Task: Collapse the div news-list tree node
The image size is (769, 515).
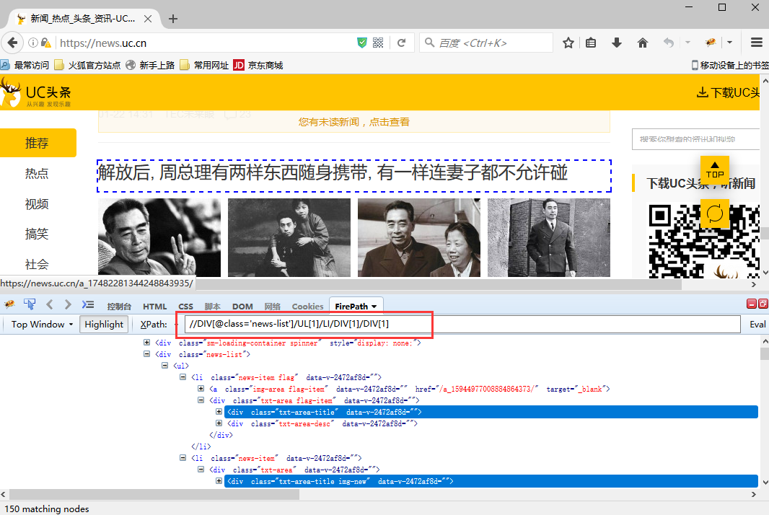Action: [148, 354]
